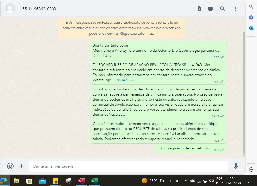
Task: Open File Explorer from the taskbar
Action: click(16, 181)
